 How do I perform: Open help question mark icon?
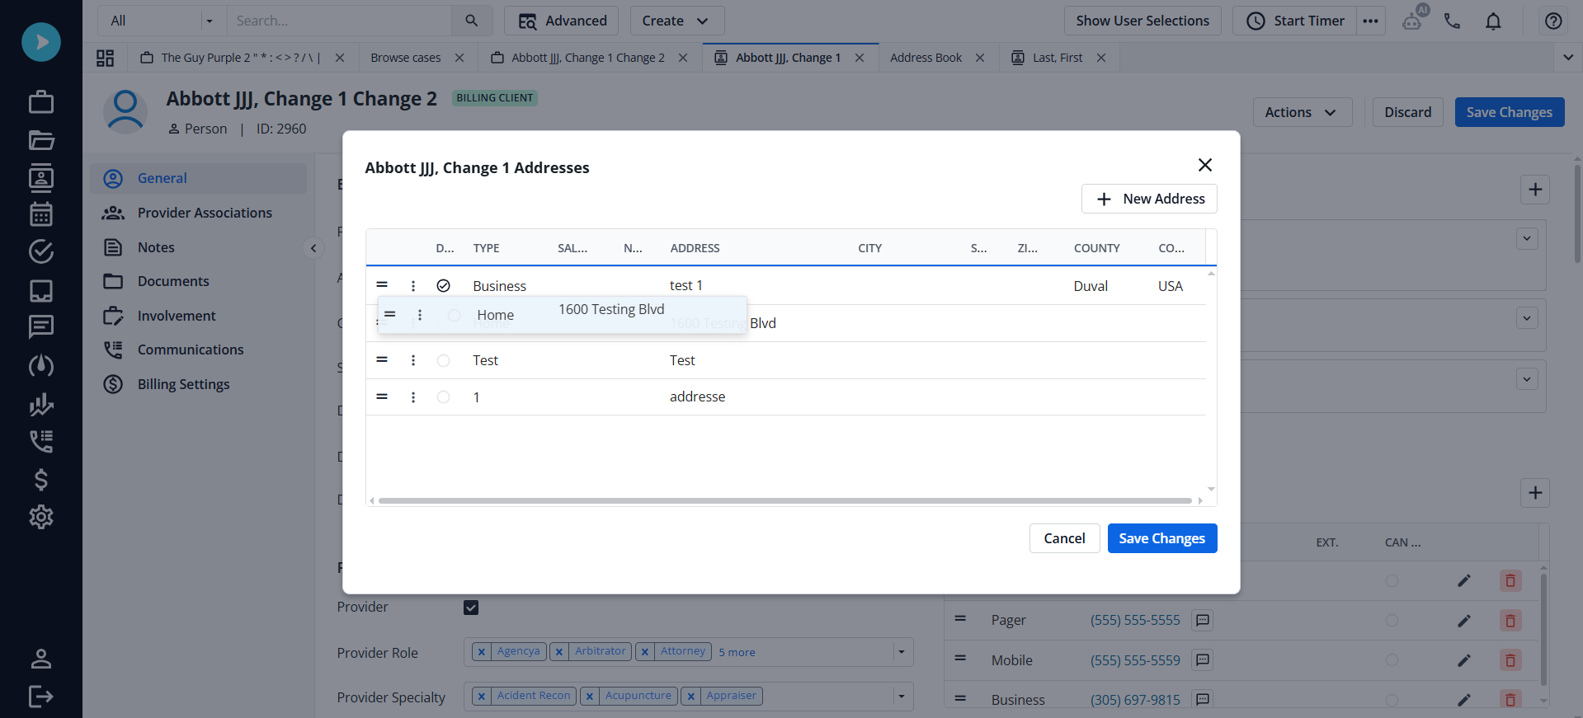click(x=1552, y=21)
